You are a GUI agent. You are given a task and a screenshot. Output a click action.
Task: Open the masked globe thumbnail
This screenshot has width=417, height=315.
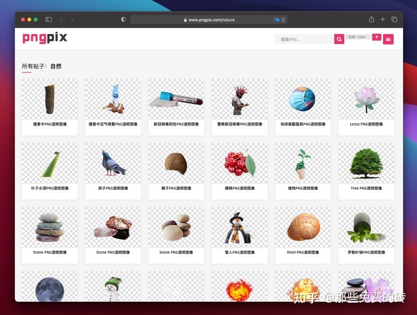pyautogui.click(x=303, y=99)
